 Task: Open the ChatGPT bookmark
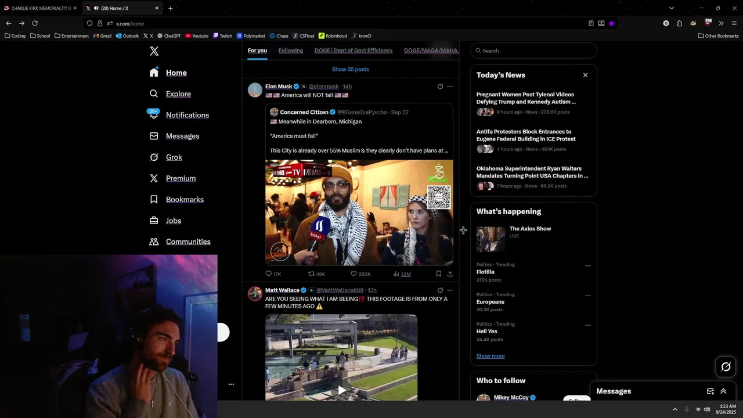pos(169,36)
